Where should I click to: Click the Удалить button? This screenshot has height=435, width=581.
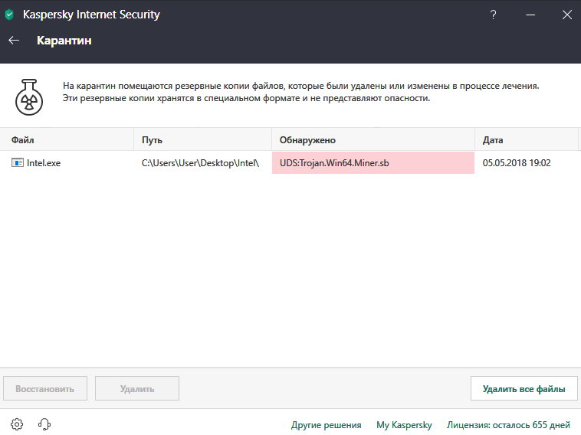pos(137,389)
